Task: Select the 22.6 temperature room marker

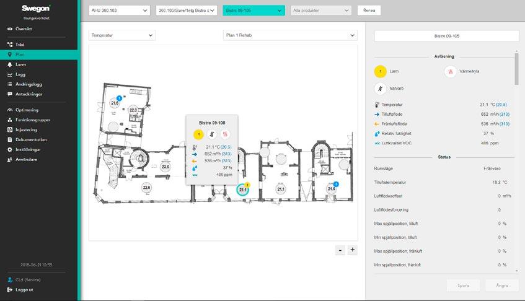Action: (147, 188)
